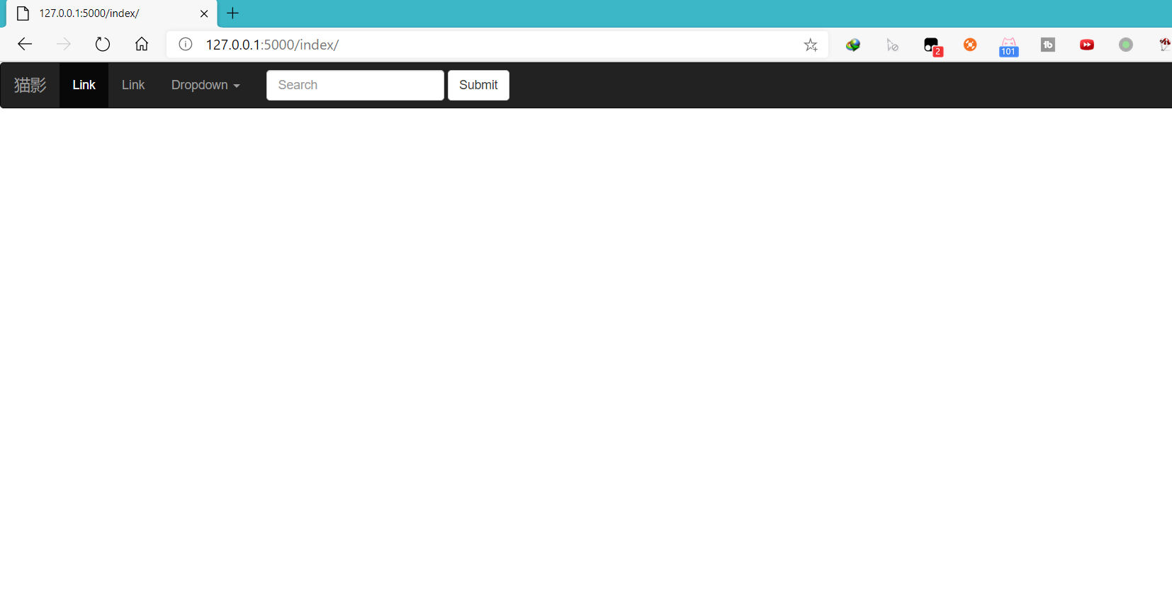Select the second gray Link nav item
The height and width of the screenshot is (594, 1172).
click(x=133, y=85)
